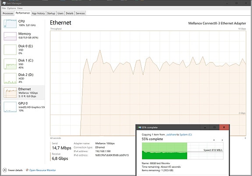Click the Connection type Ethernet value
The height and width of the screenshot is (176, 252).
(x=100, y=147)
